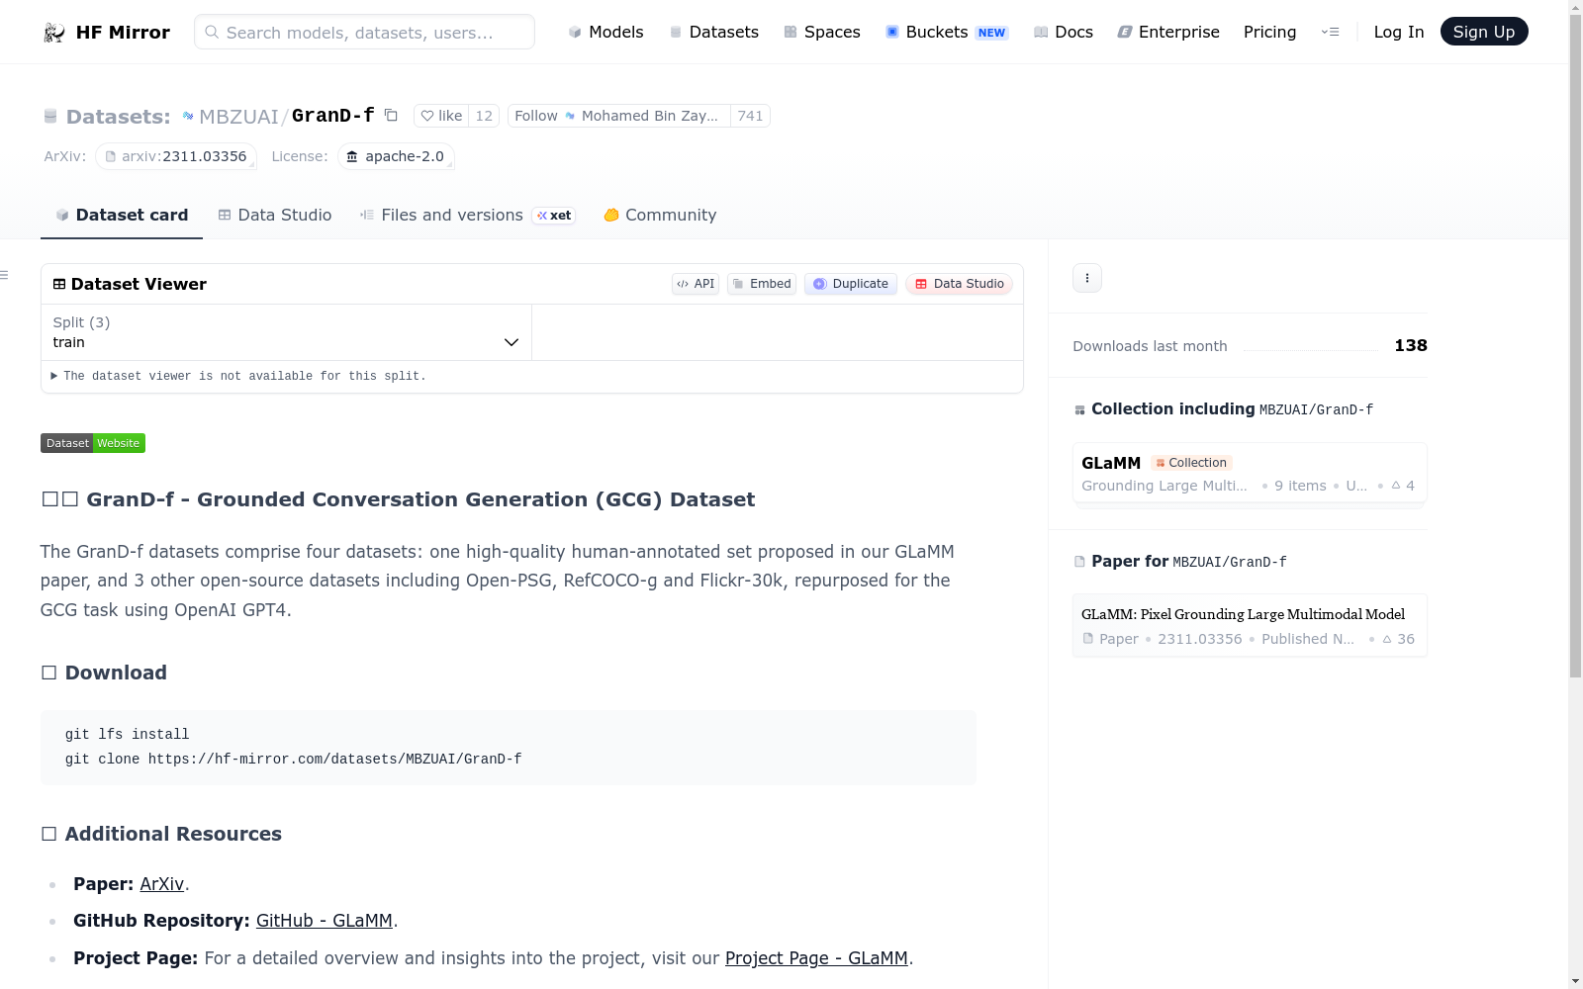Open Docs via the book icon
Image resolution: width=1583 pixels, height=989 pixels.
tap(1041, 33)
